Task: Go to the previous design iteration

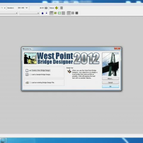Action: pos(19,8)
